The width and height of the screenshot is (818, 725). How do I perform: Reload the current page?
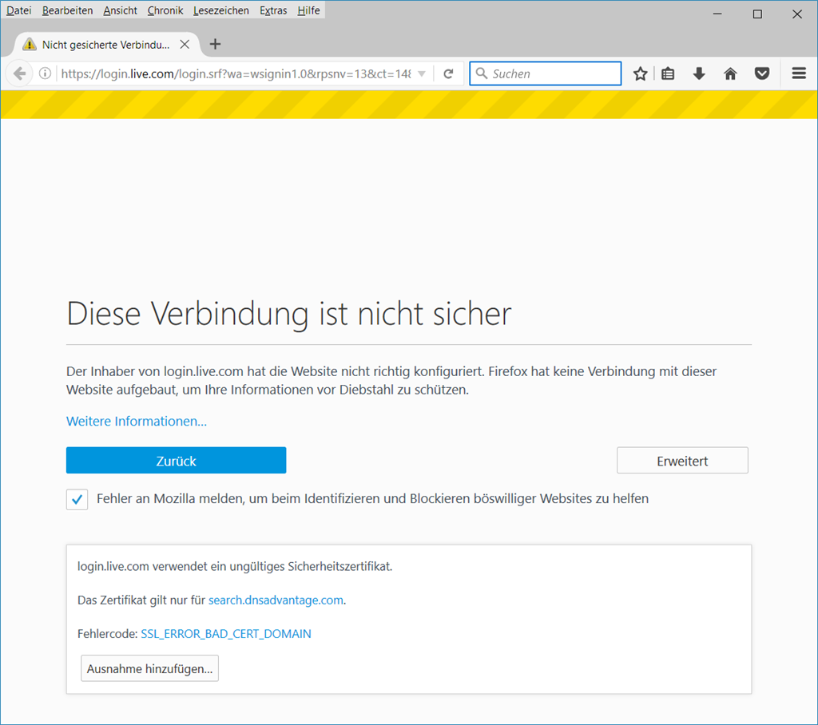(x=448, y=74)
